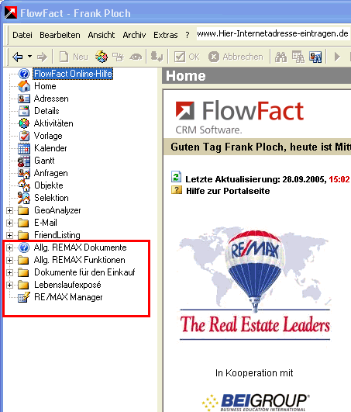The height and width of the screenshot is (412, 351).
Task: Expand Allg. REMAX Funktionen folder
Action: coord(9,260)
